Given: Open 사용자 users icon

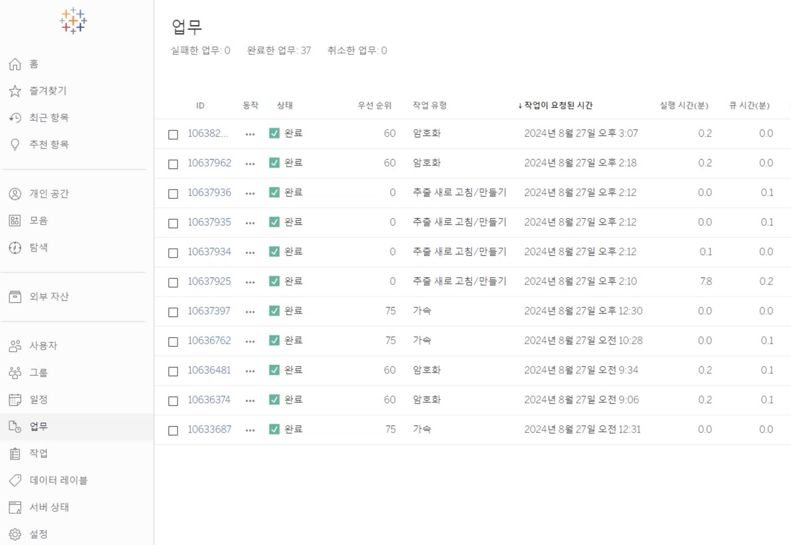Looking at the screenshot, I should [x=15, y=346].
